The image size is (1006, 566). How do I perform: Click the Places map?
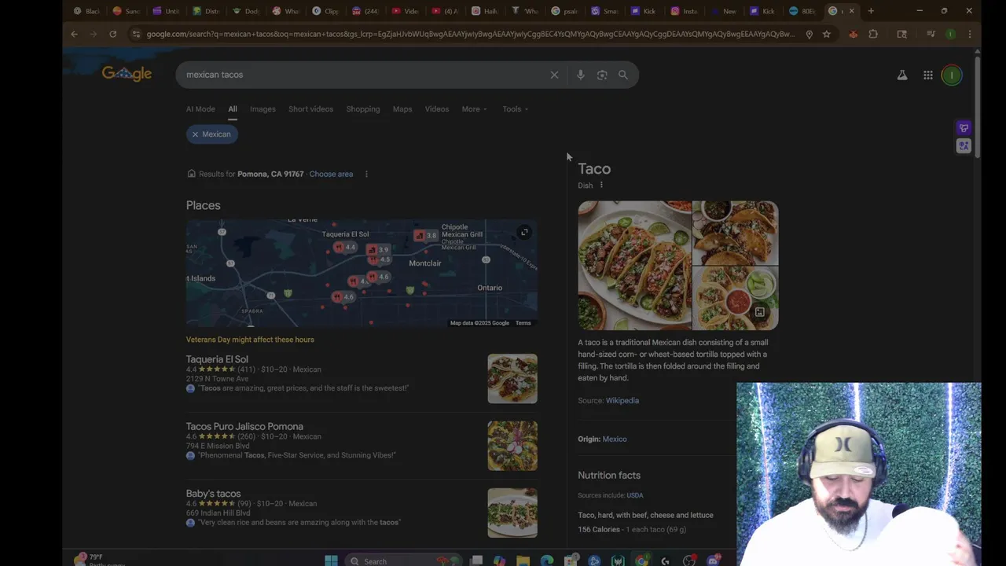click(362, 273)
